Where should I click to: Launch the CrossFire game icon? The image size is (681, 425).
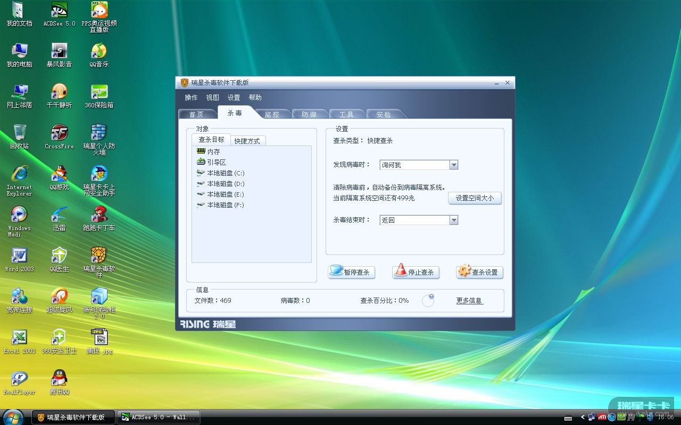pyautogui.click(x=59, y=137)
